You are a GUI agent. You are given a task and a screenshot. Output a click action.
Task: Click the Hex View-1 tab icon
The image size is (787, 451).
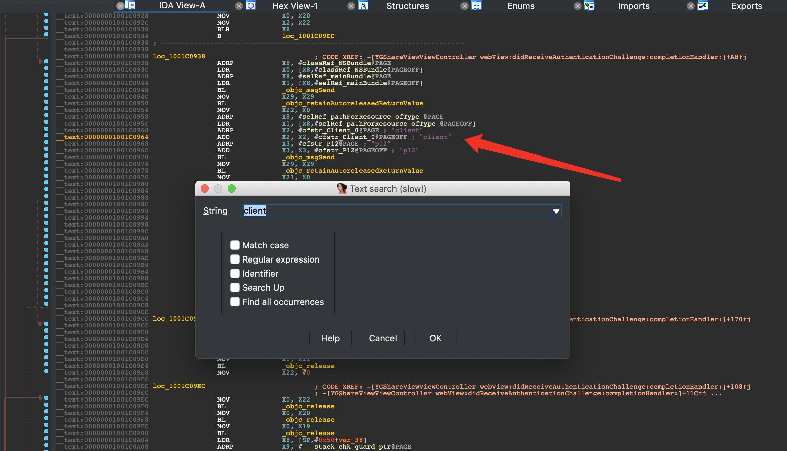[x=251, y=5]
